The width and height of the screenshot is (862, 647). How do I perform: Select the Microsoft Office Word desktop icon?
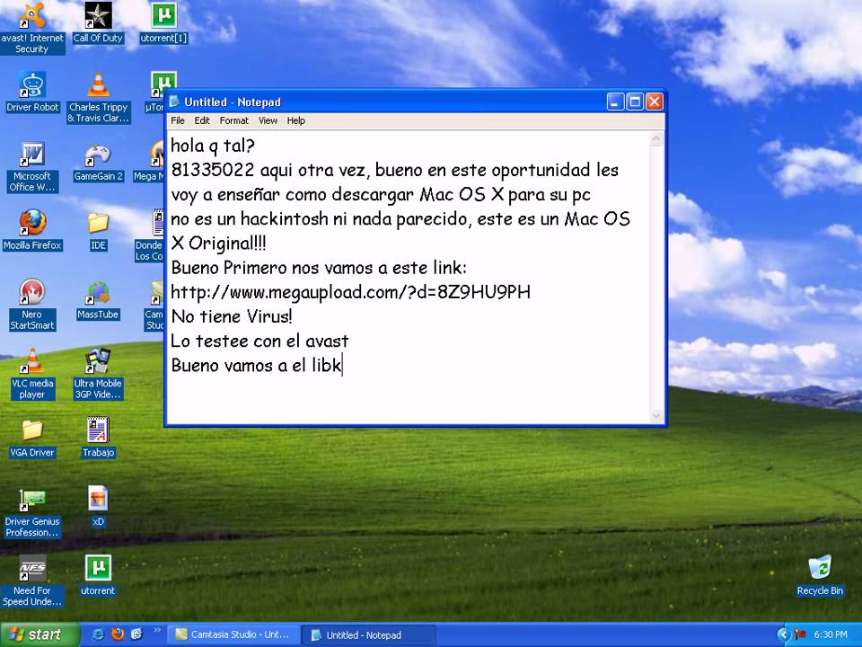pyautogui.click(x=32, y=167)
